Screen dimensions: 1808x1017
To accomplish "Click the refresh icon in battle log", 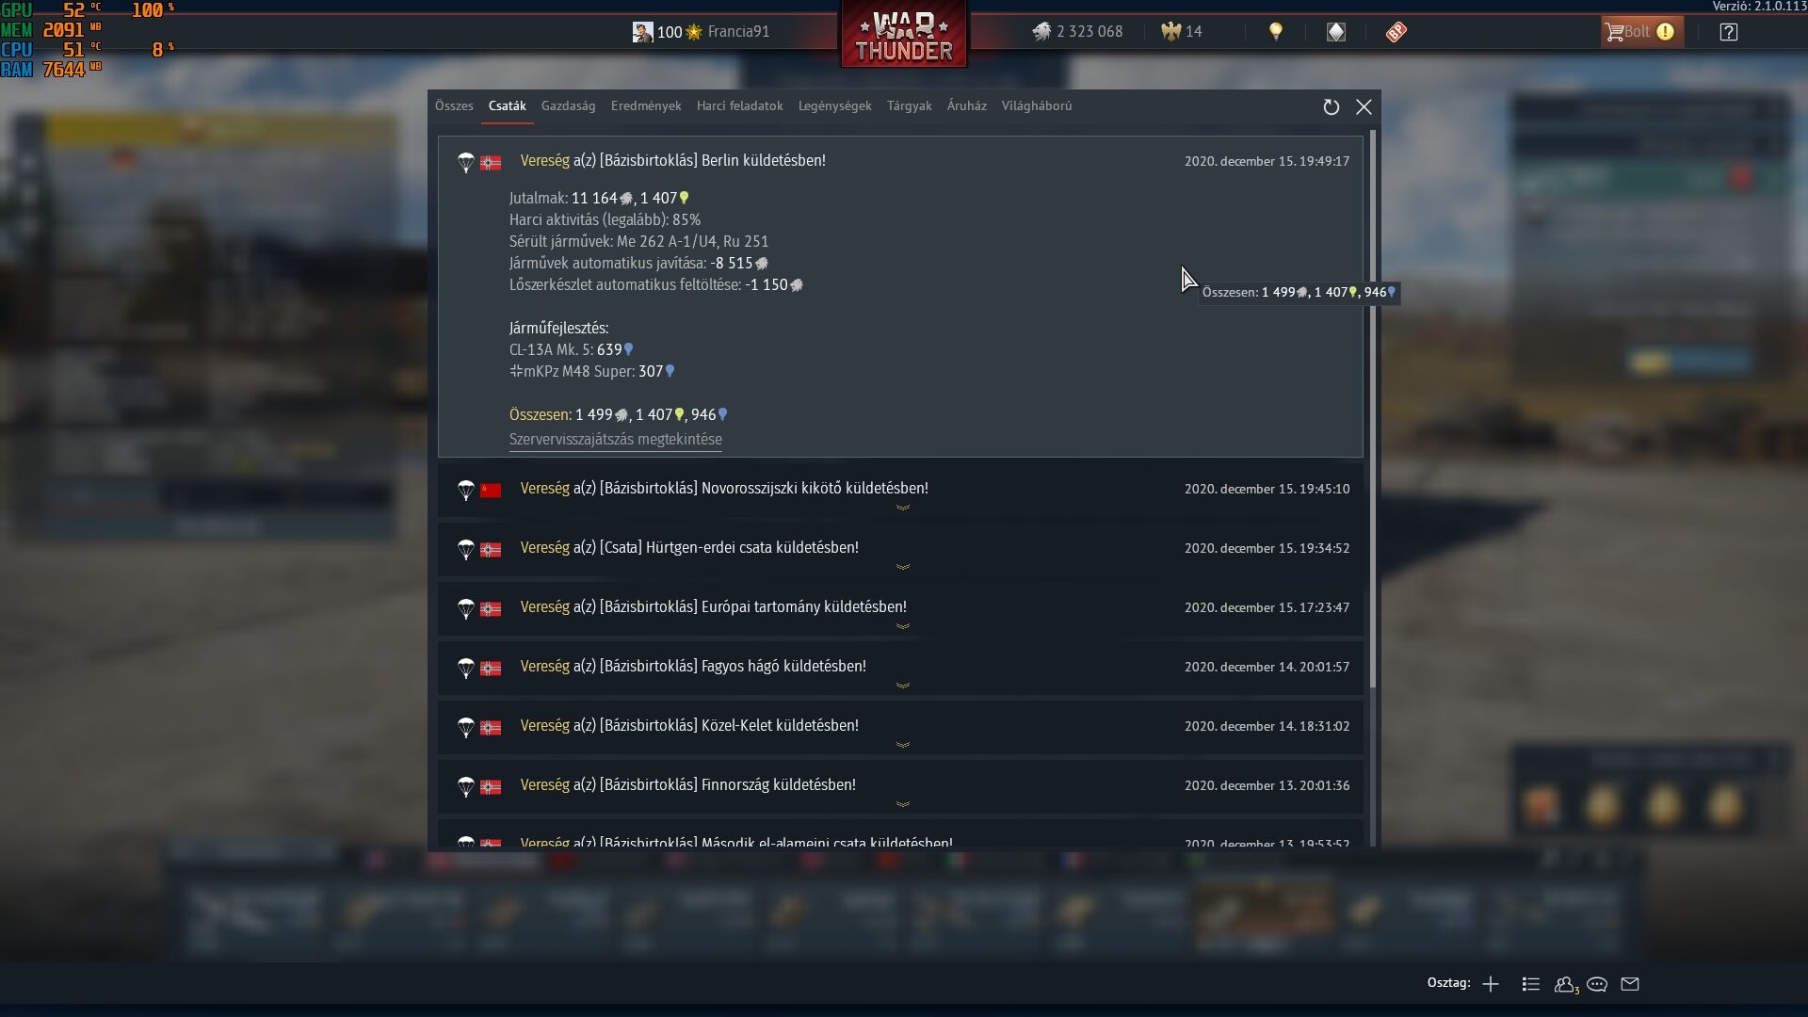I will point(1331,107).
